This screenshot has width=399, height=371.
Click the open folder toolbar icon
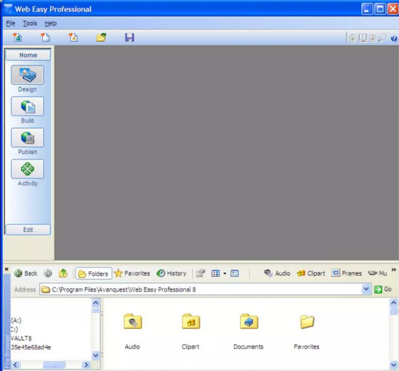pyautogui.click(x=101, y=37)
